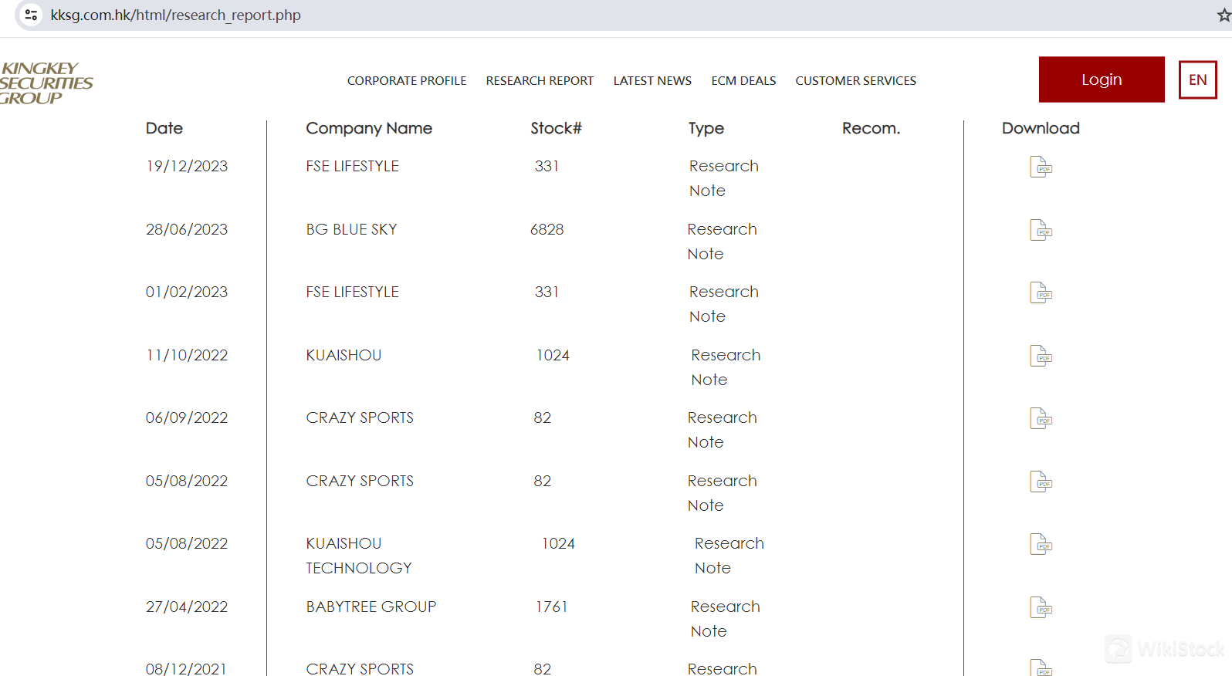This screenshot has height=676, width=1232.
Task: Open Customer Services menu
Action: click(855, 80)
